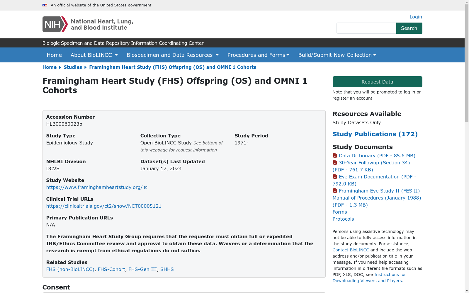Click the Study Period value 1971-
Image resolution: width=469 pixels, height=293 pixels.
point(242,143)
